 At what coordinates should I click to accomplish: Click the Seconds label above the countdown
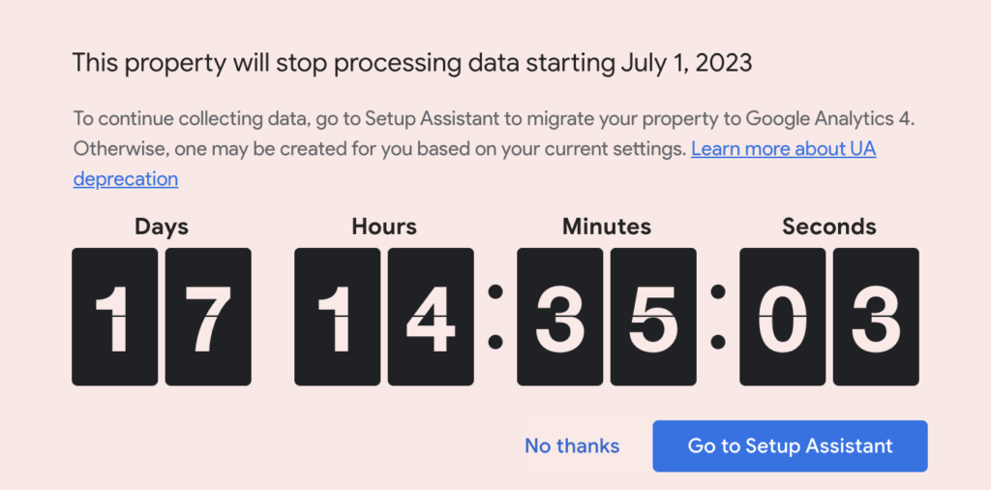pos(829,228)
